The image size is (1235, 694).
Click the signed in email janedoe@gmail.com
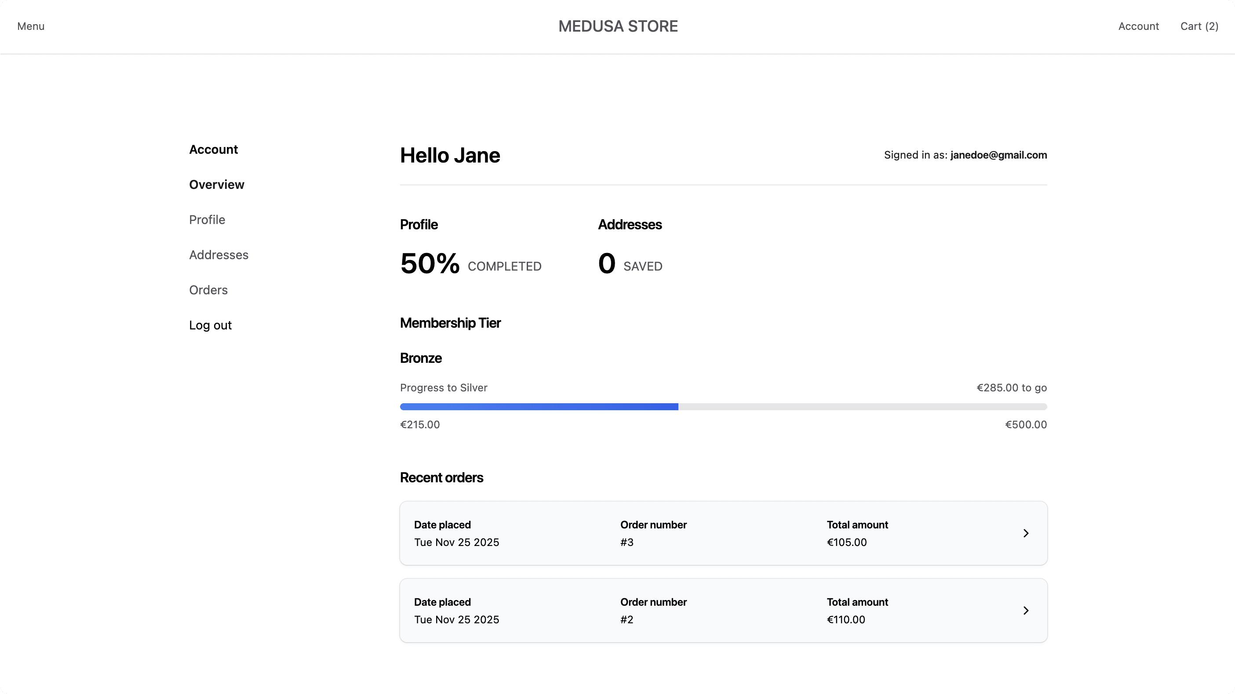(x=998, y=155)
